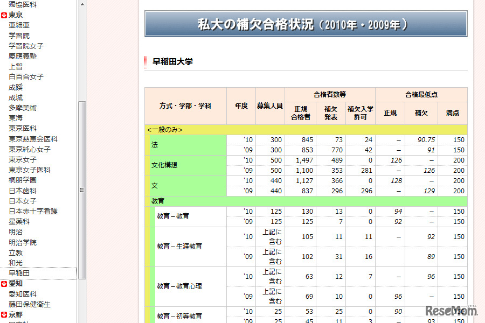
Task: Click the 早稲田大学 section heading
Action: 172,62
